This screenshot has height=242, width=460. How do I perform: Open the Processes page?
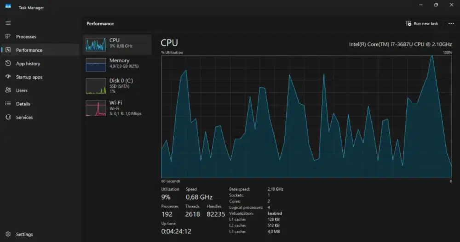pos(40,37)
